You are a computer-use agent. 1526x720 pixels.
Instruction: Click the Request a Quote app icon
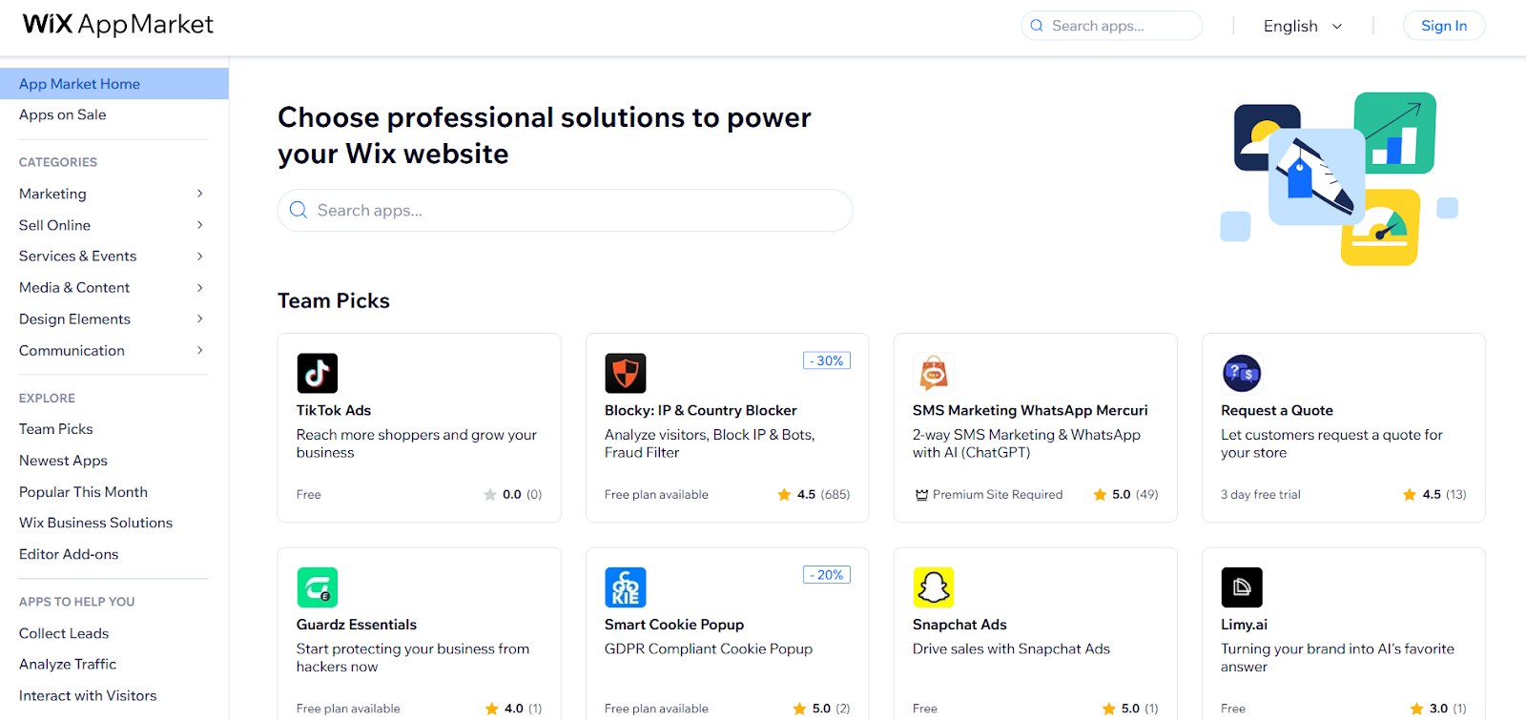[1241, 373]
